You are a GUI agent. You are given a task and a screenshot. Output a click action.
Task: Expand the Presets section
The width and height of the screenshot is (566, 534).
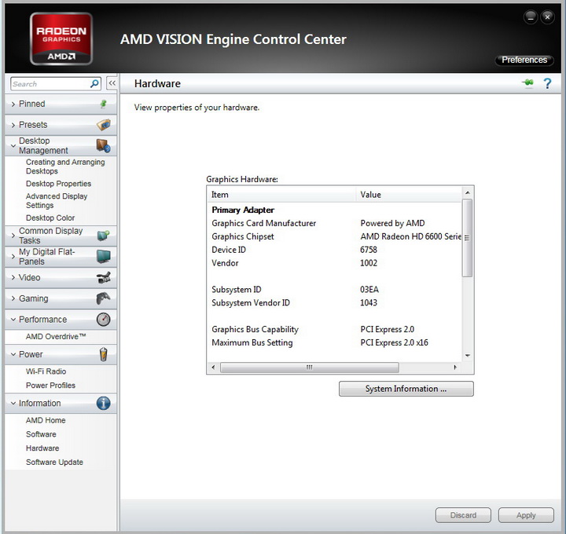click(x=61, y=125)
